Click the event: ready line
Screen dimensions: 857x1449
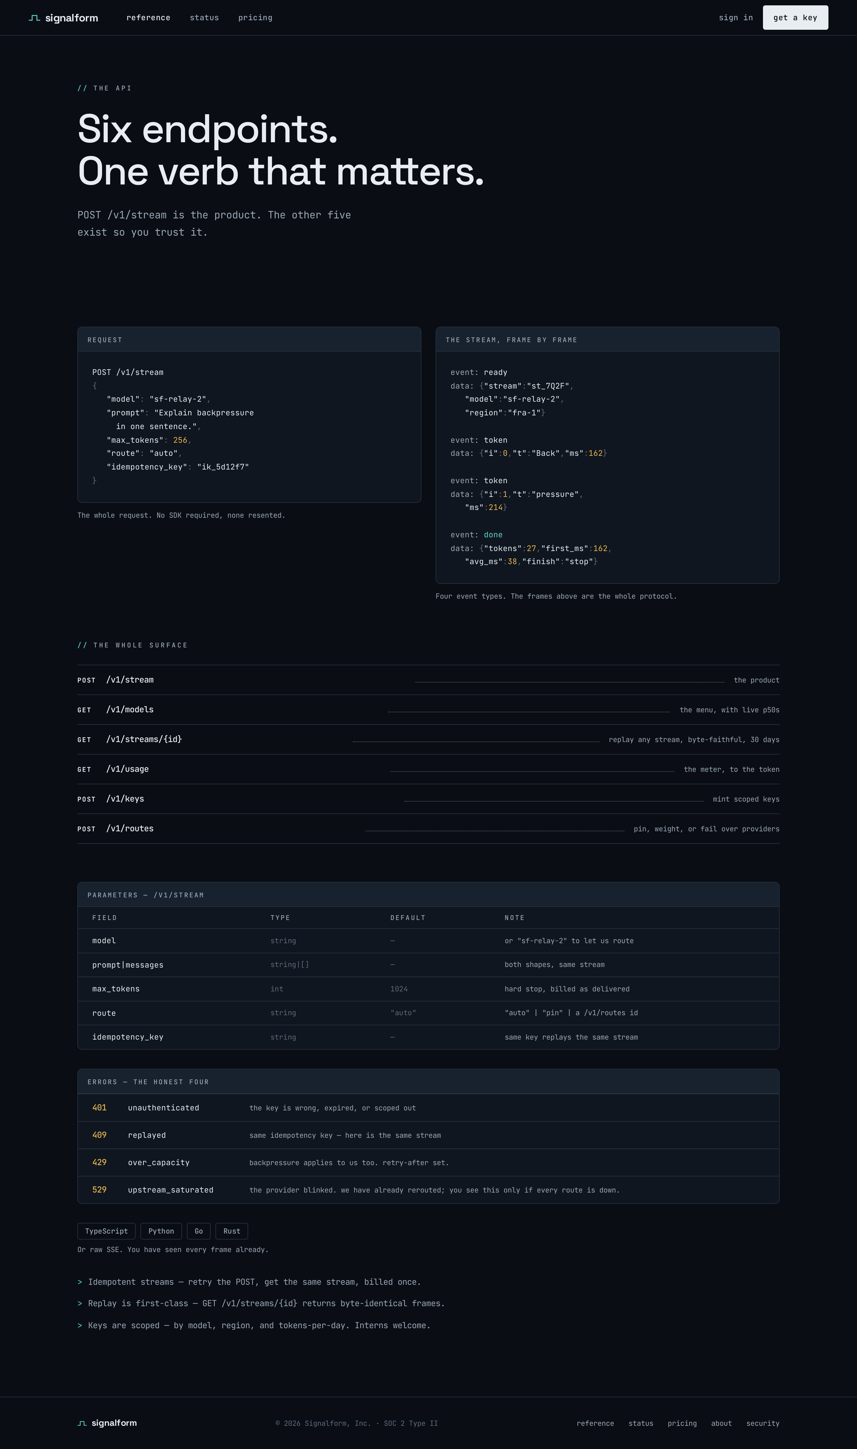479,372
